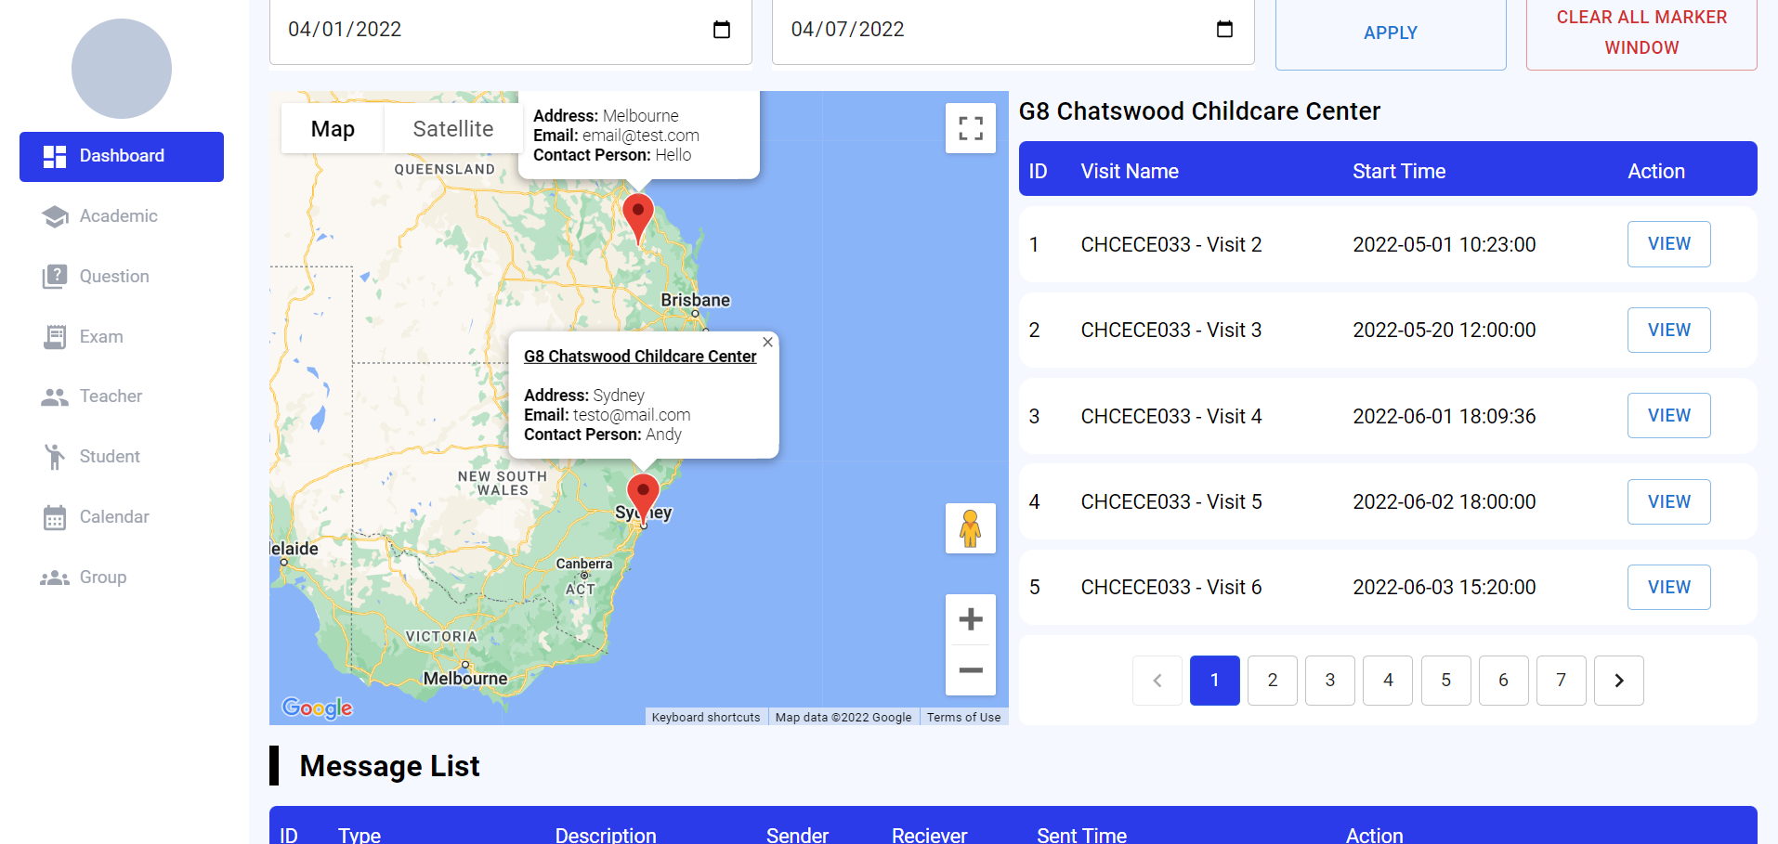Open calendar picker for end date 04/07/2022
Screen dimensions: 1778x844
click(1224, 30)
